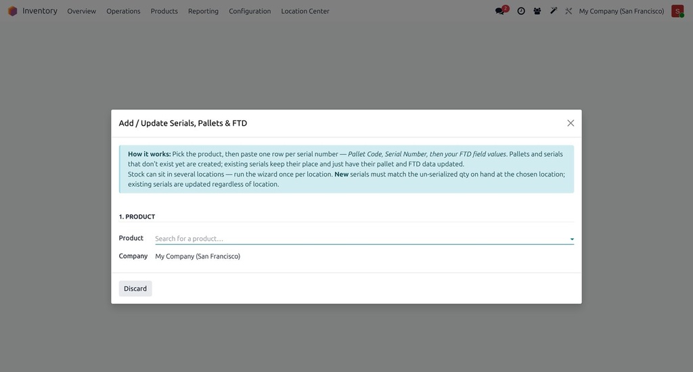The width and height of the screenshot is (693, 372).
Task: Open the Reporting menu
Action: pyautogui.click(x=203, y=11)
